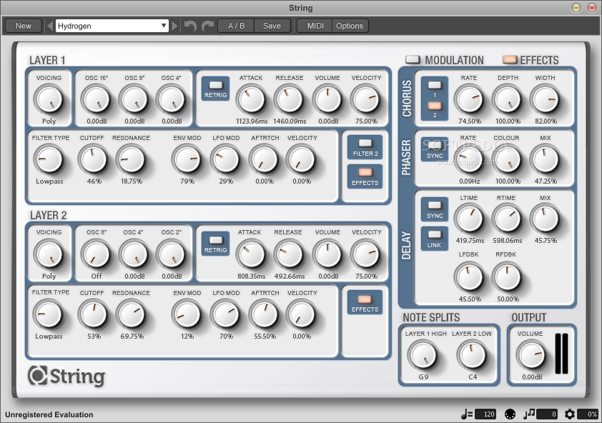Click Layer 1 Velocity knob 75.00%
The width and height of the screenshot is (602, 423).
[x=365, y=99]
